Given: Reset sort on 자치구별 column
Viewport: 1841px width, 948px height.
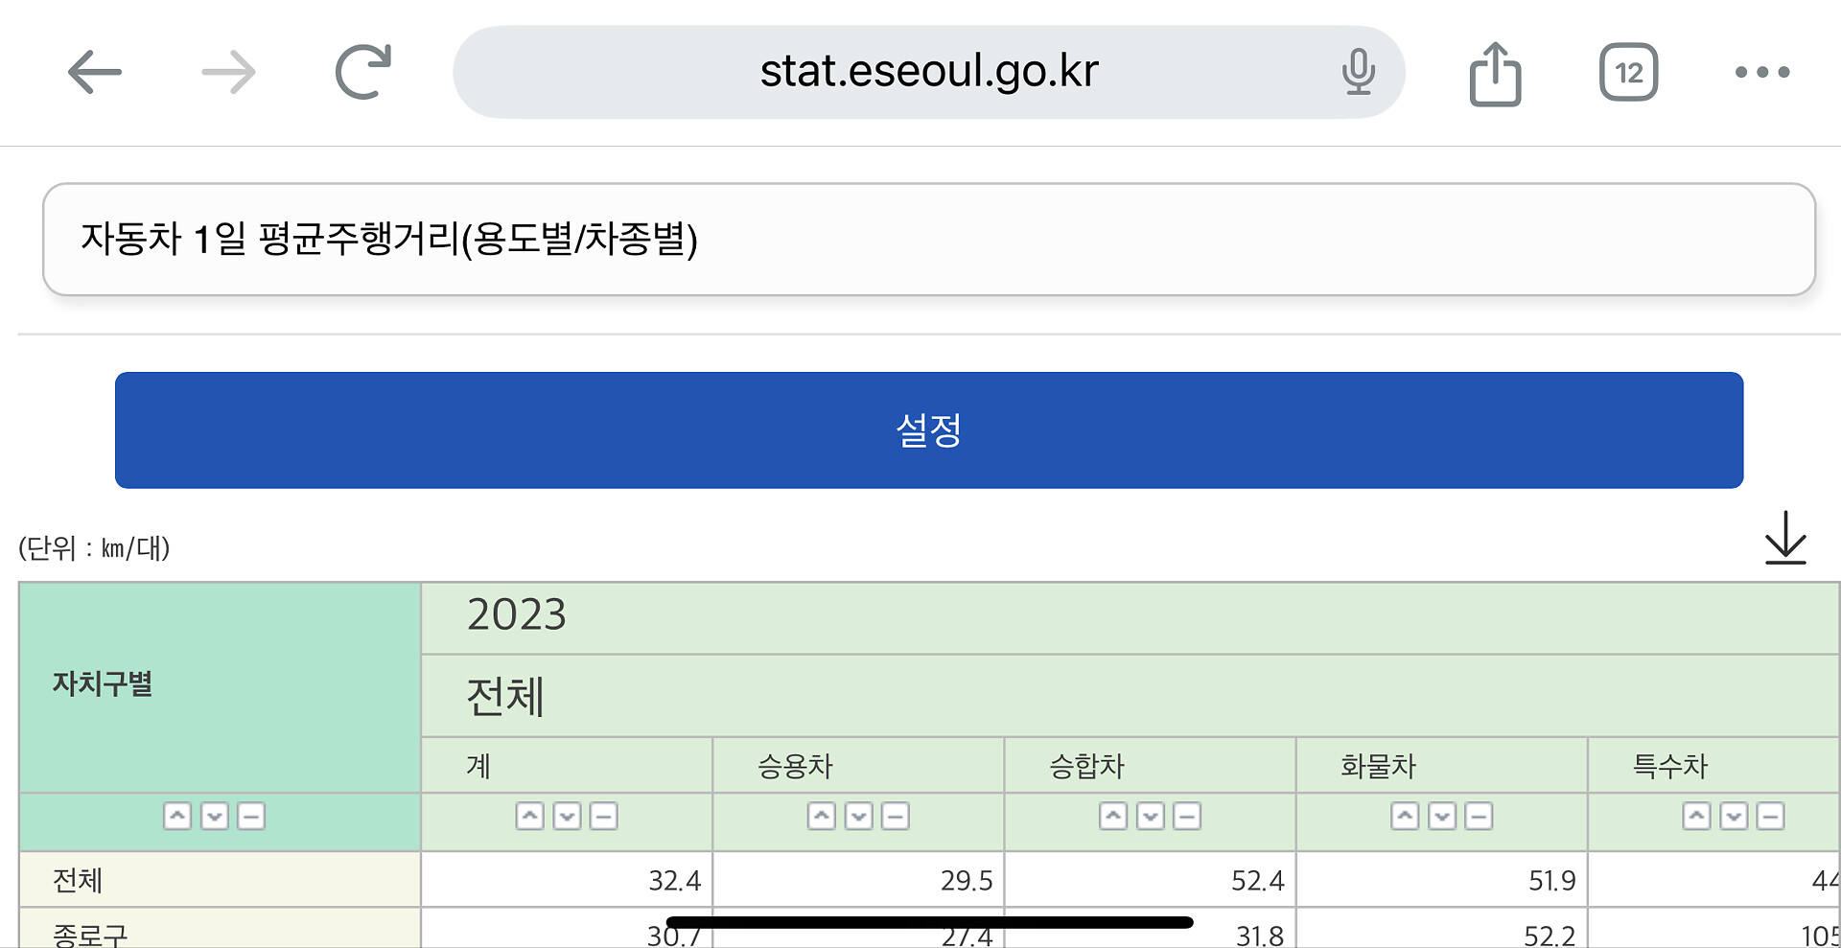Looking at the screenshot, I should point(251,817).
